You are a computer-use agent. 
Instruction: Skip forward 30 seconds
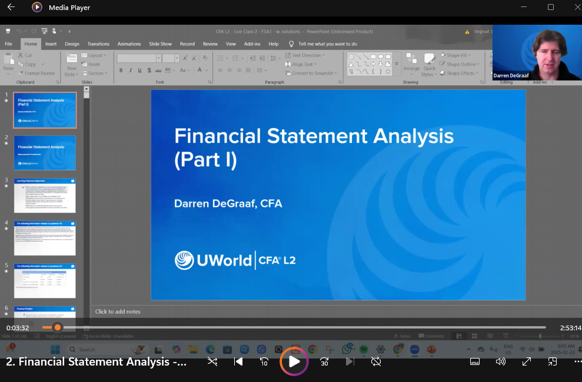324,361
